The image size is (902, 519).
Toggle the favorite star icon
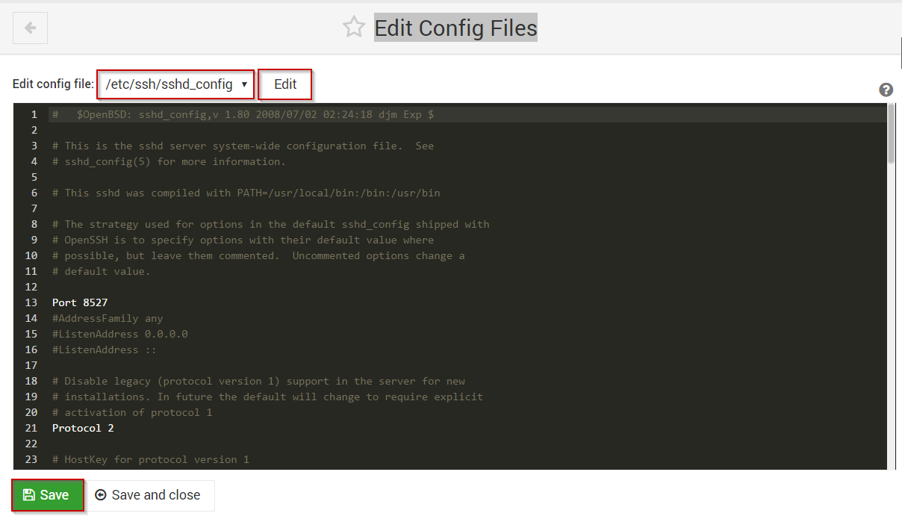click(x=354, y=28)
